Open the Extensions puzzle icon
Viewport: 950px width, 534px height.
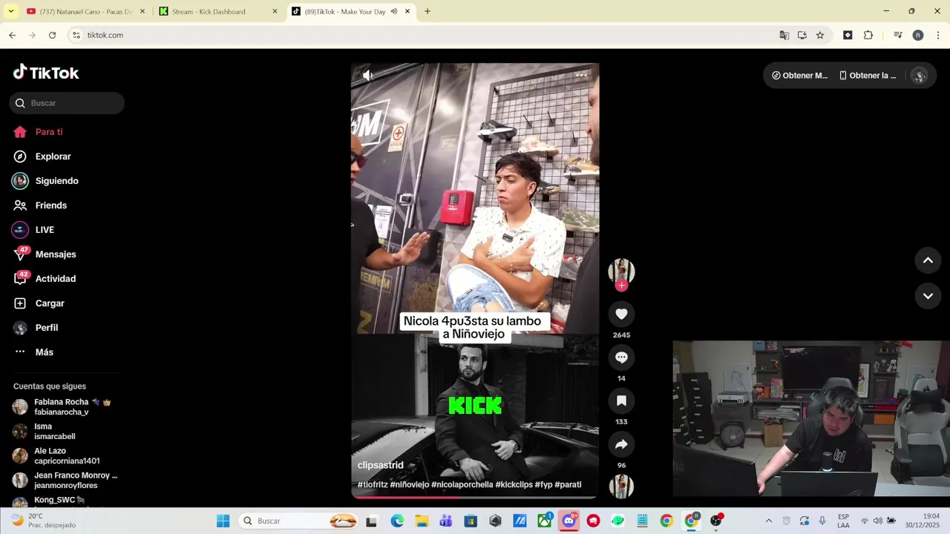pyautogui.click(x=868, y=35)
